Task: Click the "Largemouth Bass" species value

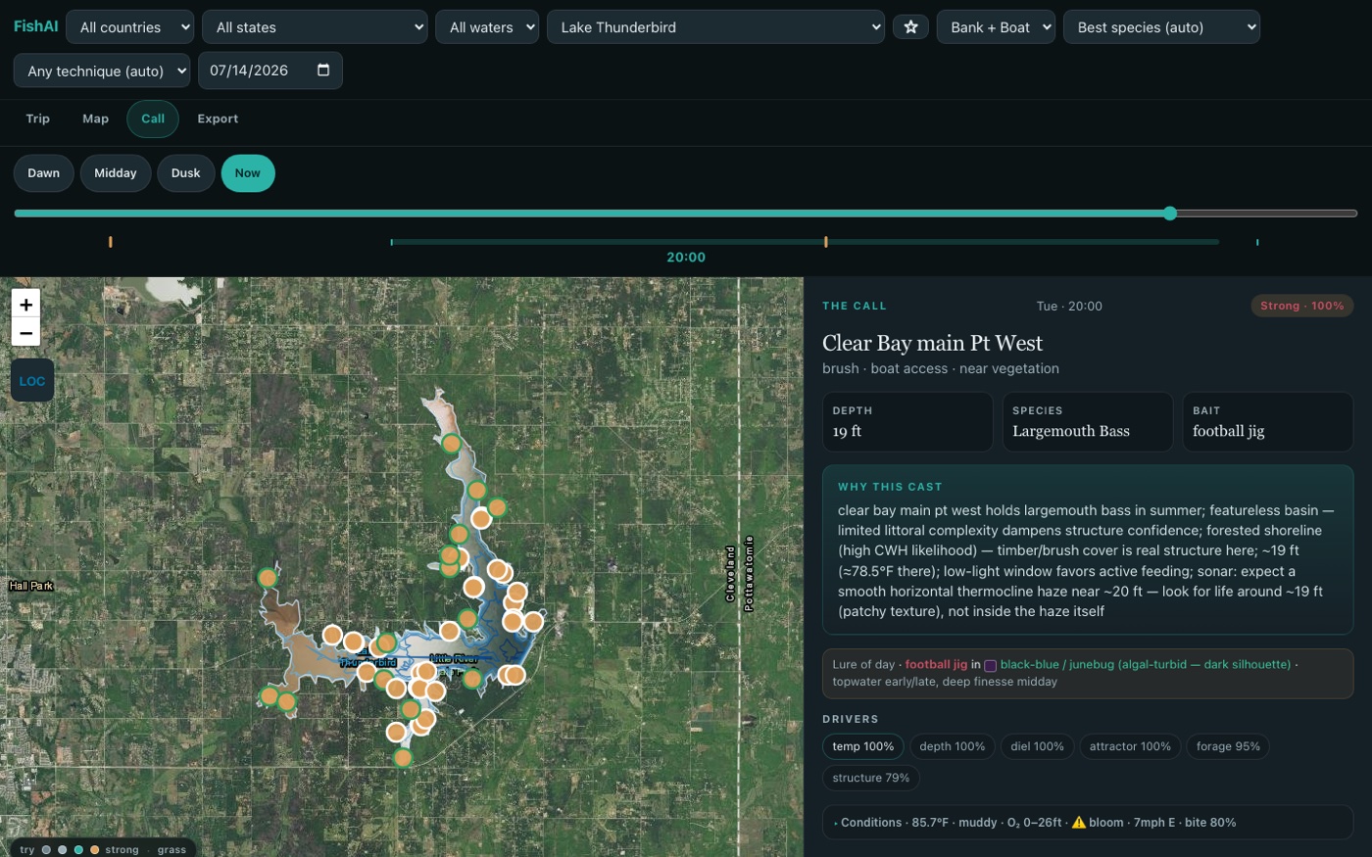Action: tap(1071, 431)
